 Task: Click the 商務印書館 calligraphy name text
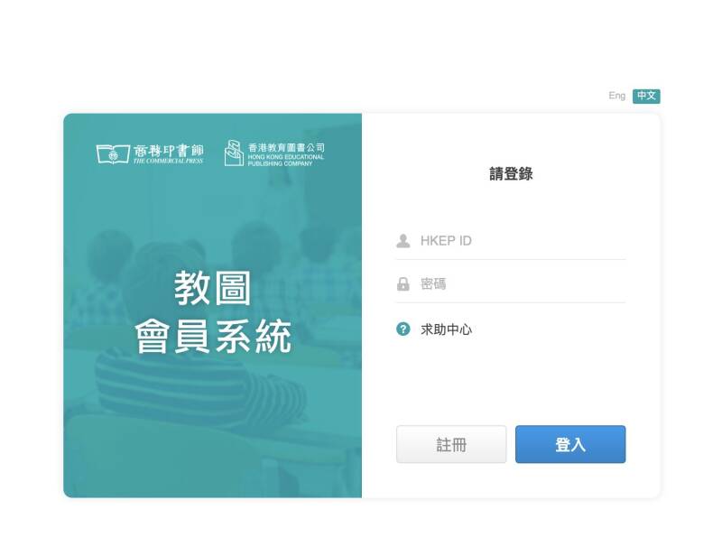169,151
